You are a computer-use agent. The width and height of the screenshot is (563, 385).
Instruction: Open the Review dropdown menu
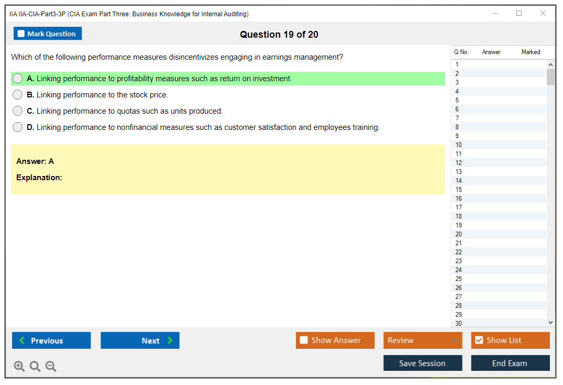click(422, 340)
